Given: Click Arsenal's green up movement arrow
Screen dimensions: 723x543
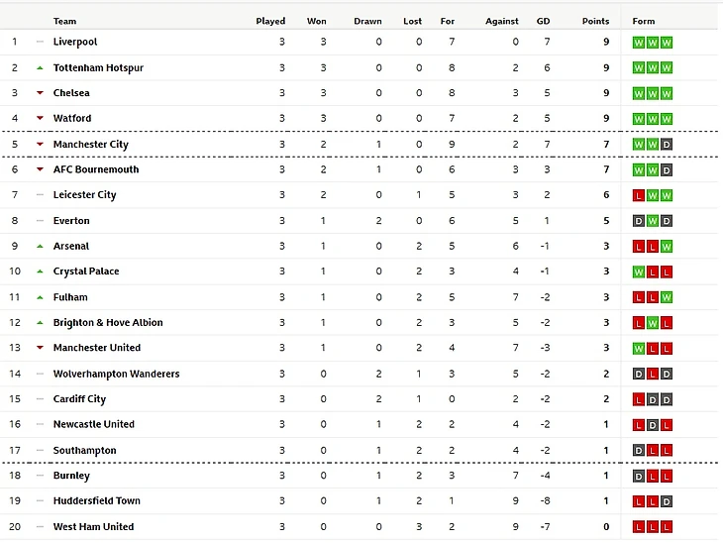Looking at the screenshot, I should [x=40, y=246].
